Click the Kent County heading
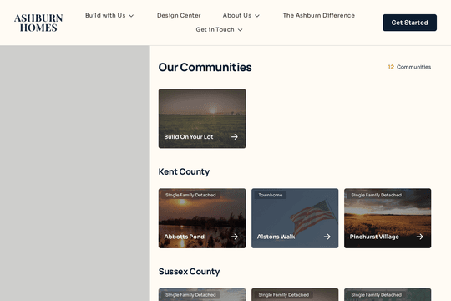 [184, 171]
